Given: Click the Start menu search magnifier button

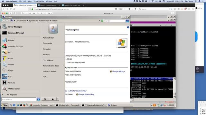Looking at the screenshot, I should 38,99.
